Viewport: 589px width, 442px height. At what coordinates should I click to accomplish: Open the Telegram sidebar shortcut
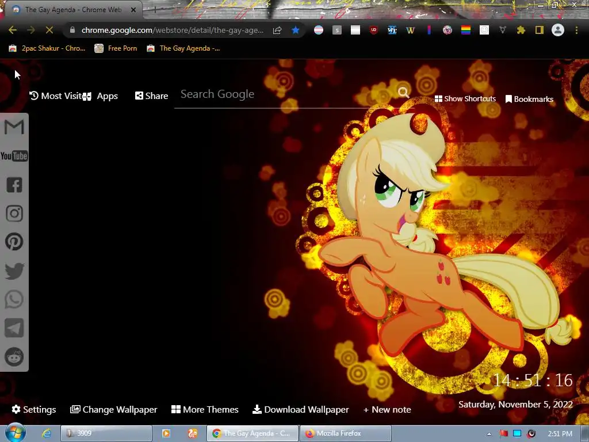tap(14, 328)
